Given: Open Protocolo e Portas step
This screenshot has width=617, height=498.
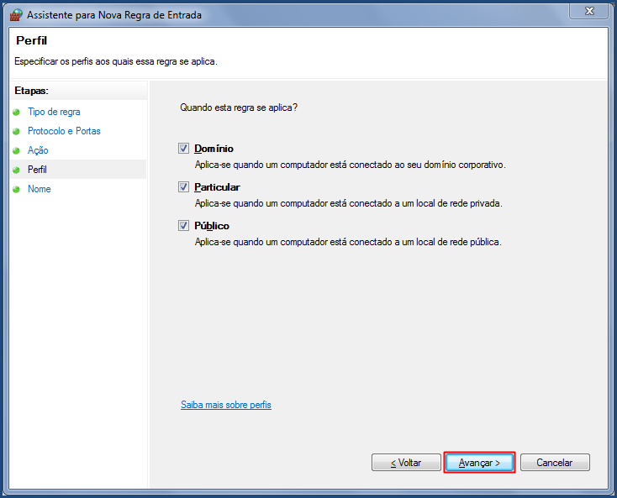Looking at the screenshot, I should tap(64, 131).
